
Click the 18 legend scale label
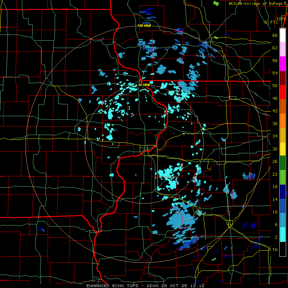275,187
